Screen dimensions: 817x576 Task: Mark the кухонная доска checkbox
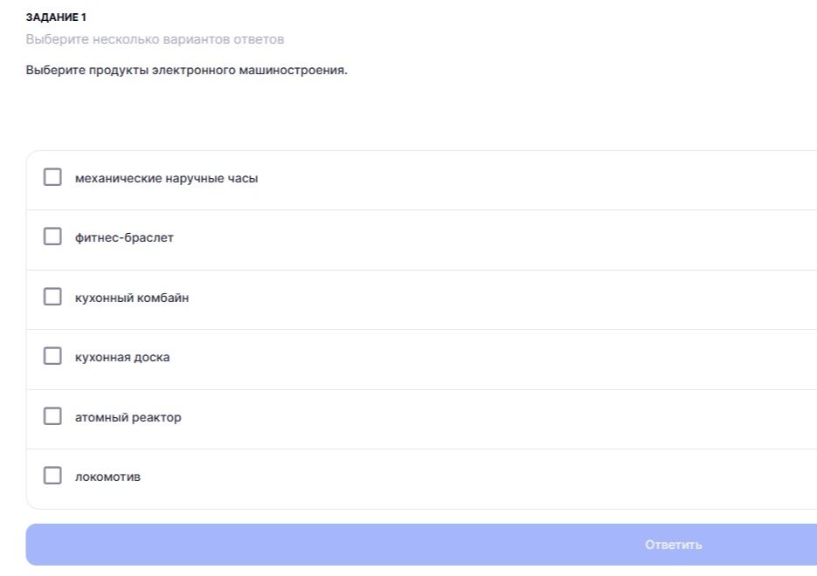(x=52, y=356)
